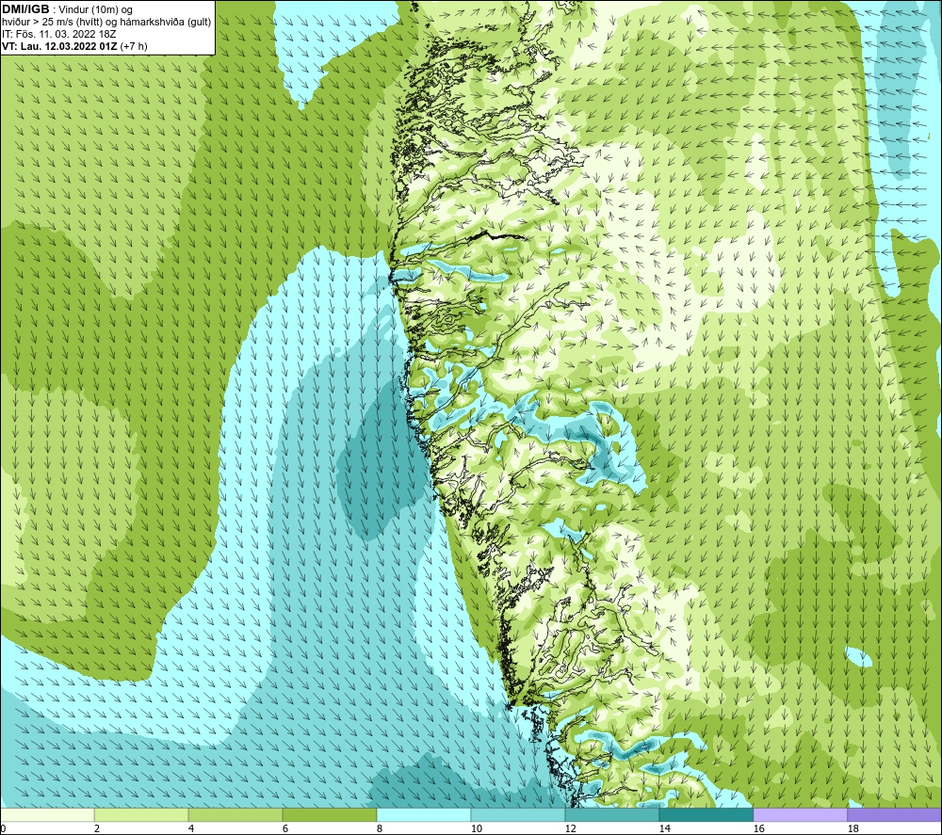Click the legend scale label '8'
942x835 pixels.
(379, 828)
